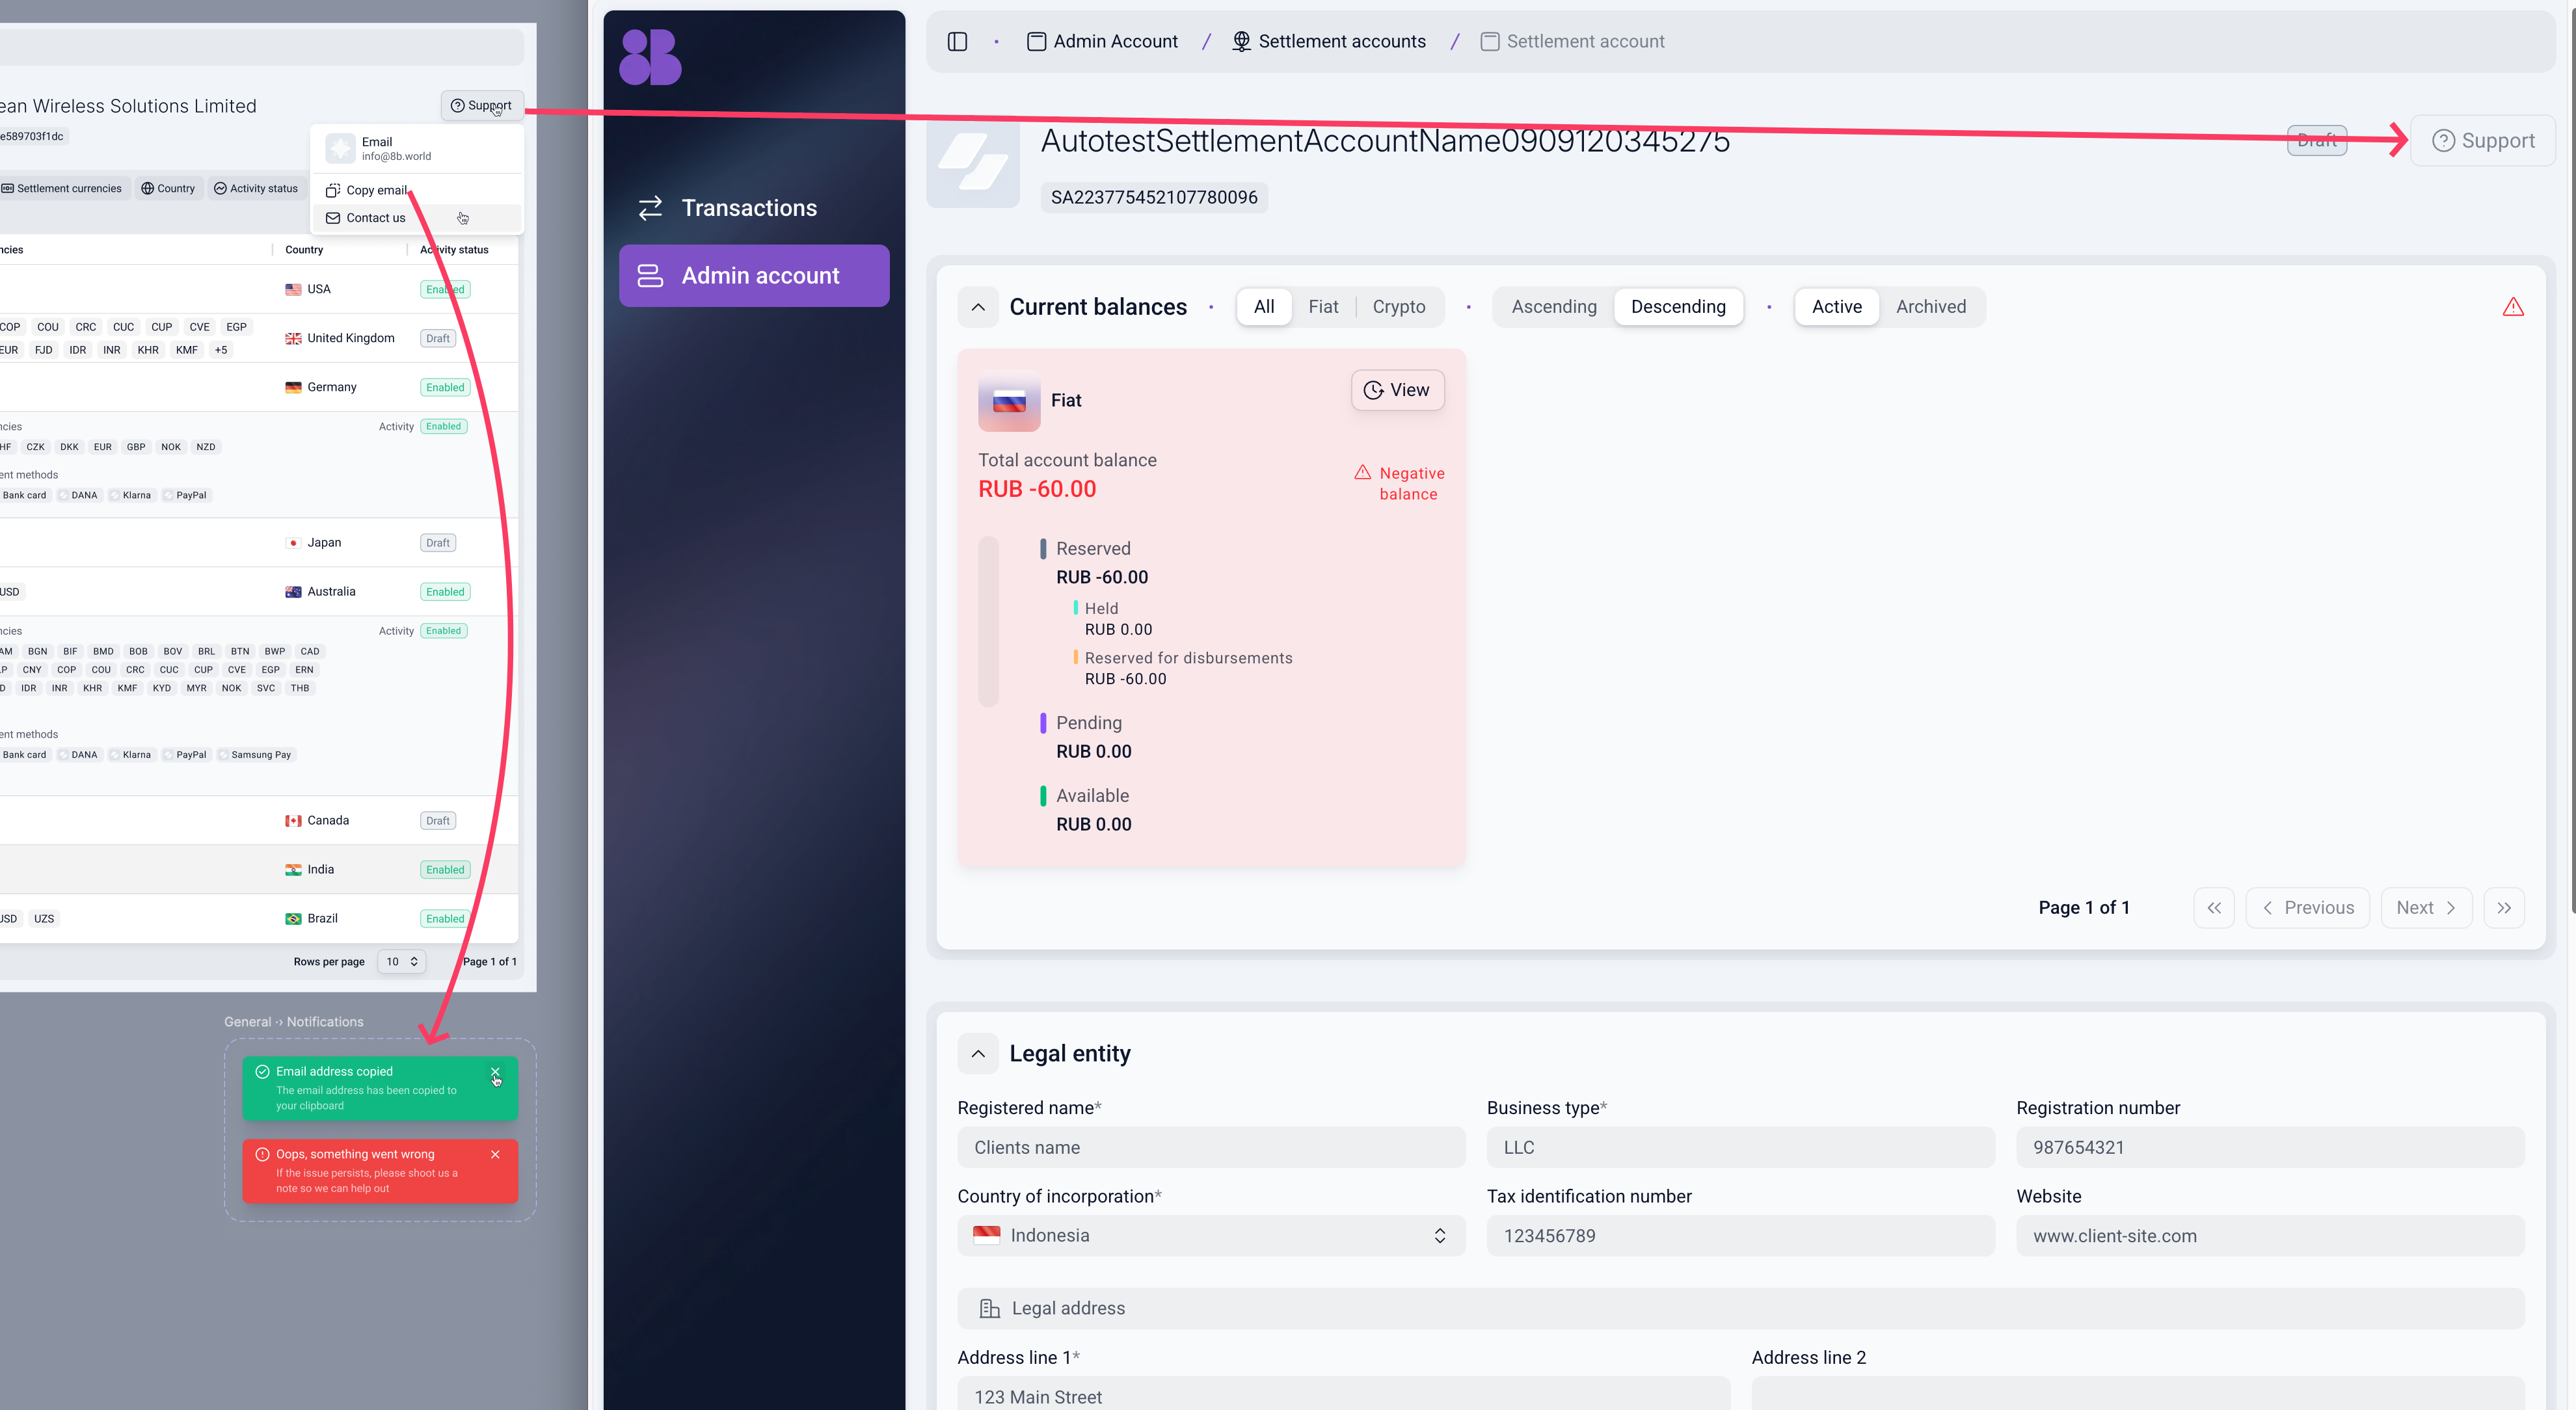Click the Samsung Pay method chip

(256, 755)
